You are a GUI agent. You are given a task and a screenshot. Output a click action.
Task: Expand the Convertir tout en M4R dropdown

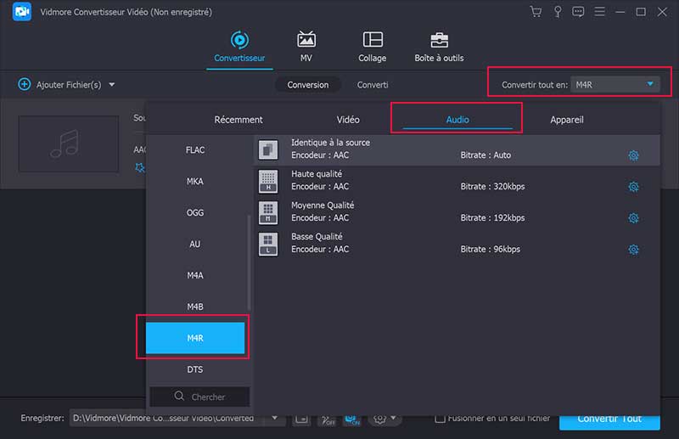point(651,84)
